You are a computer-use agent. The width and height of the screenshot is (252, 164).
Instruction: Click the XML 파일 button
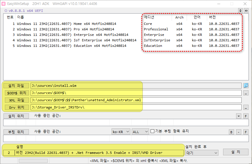[16, 100]
